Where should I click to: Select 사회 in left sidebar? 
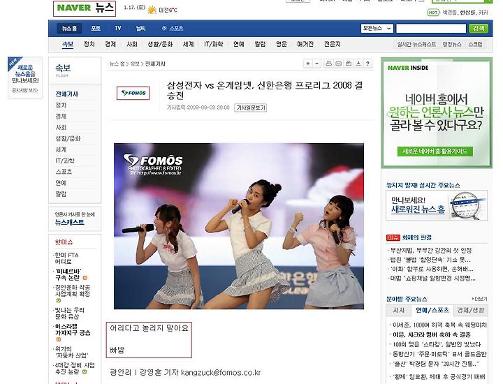point(61,127)
